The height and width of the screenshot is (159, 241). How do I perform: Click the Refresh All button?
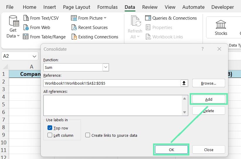coord(135,27)
